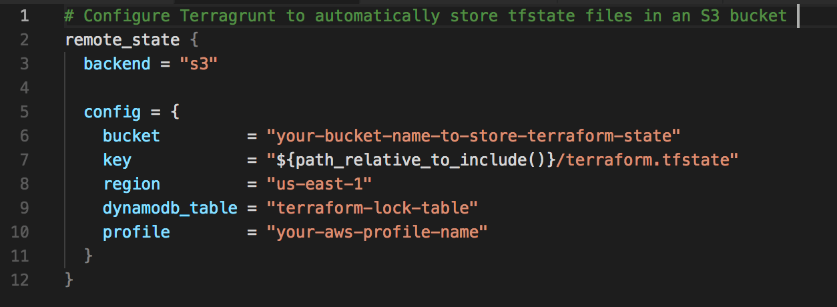
Task: Click the "terraform-lock-table" string
Action: click(372, 208)
